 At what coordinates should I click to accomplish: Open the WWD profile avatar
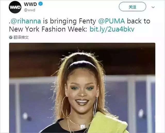click(x=15, y=7)
